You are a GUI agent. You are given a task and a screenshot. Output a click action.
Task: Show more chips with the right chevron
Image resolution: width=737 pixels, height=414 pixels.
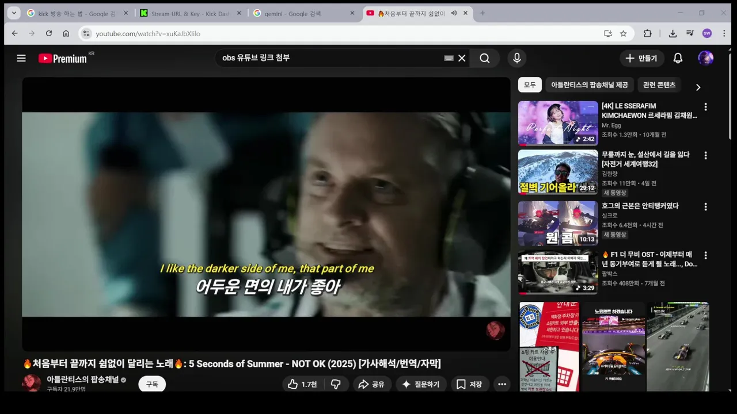tap(698, 87)
